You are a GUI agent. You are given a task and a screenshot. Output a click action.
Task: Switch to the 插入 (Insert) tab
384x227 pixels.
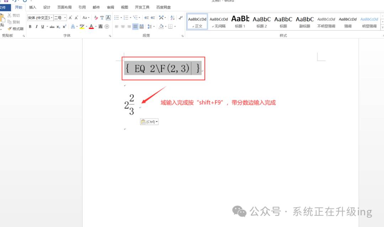pos(33,7)
